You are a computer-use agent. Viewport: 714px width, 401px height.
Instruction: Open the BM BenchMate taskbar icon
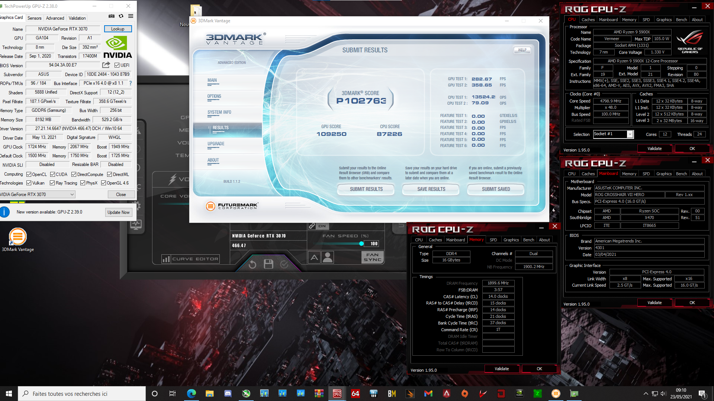click(392, 394)
